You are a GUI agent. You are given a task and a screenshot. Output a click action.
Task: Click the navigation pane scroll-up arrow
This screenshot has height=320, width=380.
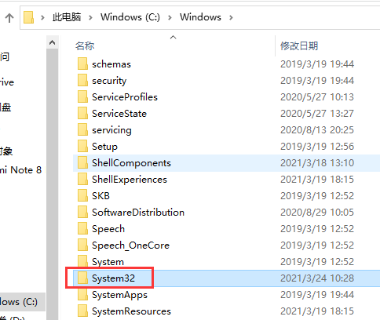click(x=53, y=42)
